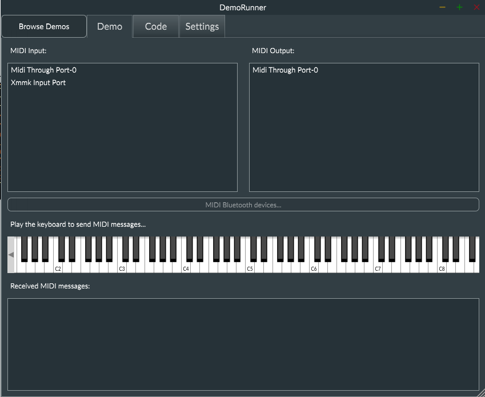This screenshot has height=397, width=485.
Task: Click the window resize corner grip
Action: [x=482, y=394]
